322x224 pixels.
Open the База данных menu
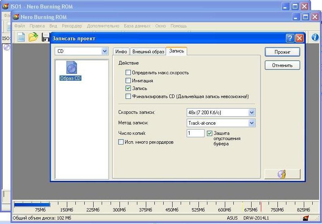pos(137,26)
